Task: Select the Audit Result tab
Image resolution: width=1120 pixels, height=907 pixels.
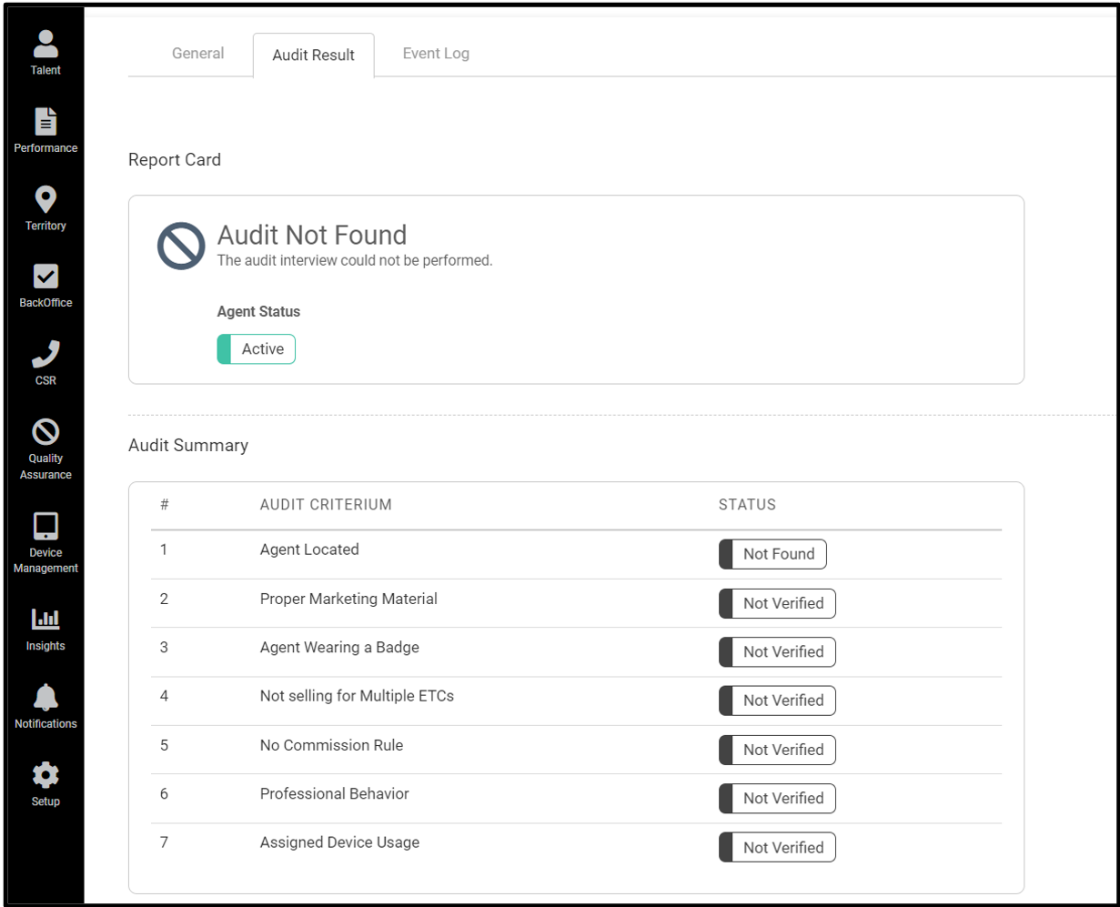Action: pos(313,55)
